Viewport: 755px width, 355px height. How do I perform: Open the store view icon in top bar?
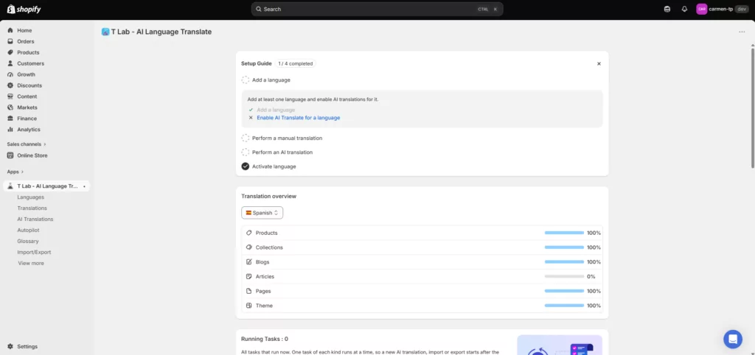click(x=667, y=9)
